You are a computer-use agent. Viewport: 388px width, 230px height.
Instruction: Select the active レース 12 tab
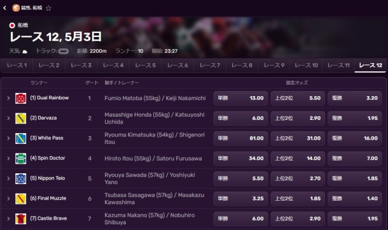point(370,66)
